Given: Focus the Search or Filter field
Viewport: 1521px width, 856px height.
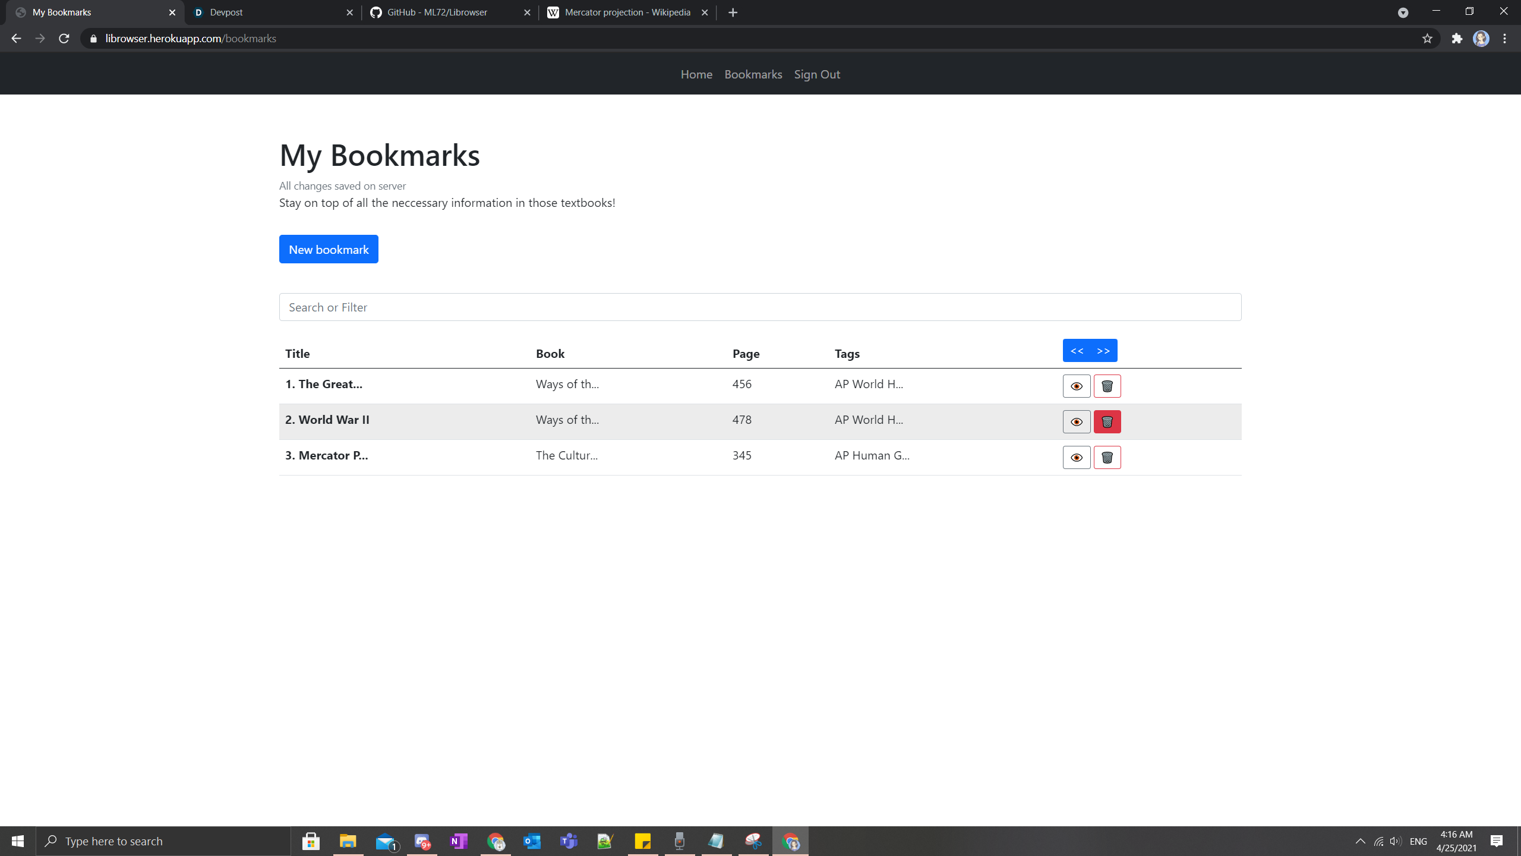Looking at the screenshot, I should coord(760,307).
